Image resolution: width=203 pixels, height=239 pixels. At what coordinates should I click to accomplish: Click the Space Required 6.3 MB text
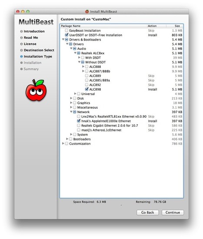90,202
